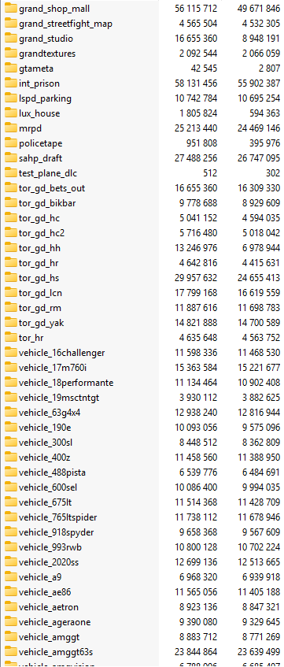
Task: Click the grand_shop_mall folder icon
Action: pyautogui.click(x=11, y=9)
